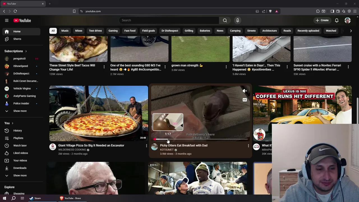
Task: Select the Music filter chip
Action: [65, 31]
